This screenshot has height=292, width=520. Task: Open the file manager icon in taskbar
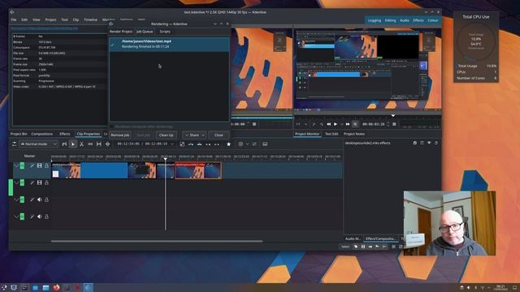coord(45,287)
